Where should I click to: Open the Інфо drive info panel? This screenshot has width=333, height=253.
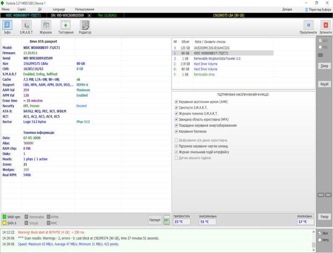coord(7,27)
